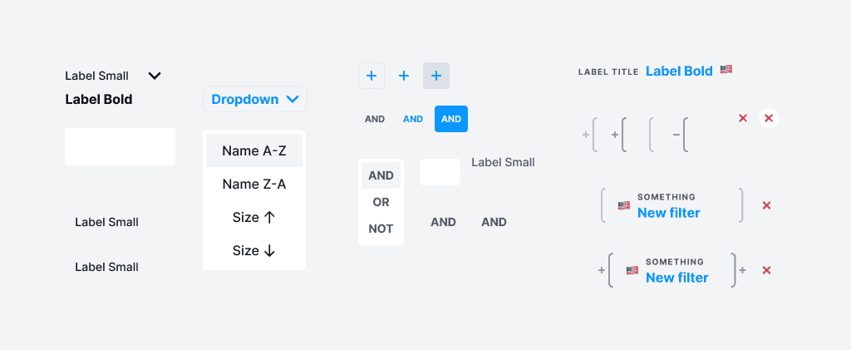The width and height of the screenshot is (851, 350).
Task: Click the US flag next to Label Bold
Action: [726, 70]
